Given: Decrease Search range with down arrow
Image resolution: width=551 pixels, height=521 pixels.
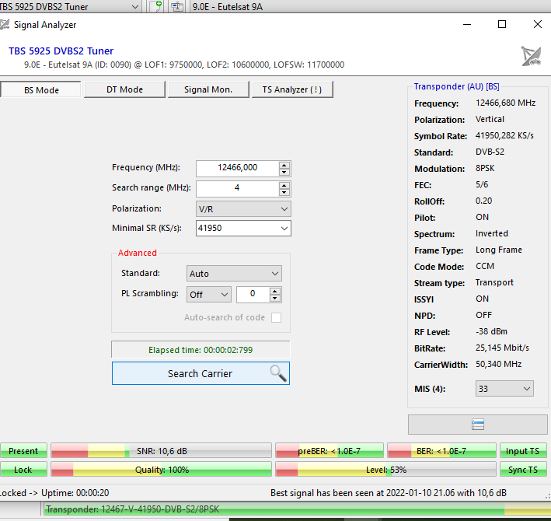Looking at the screenshot, I should (284, 193).
